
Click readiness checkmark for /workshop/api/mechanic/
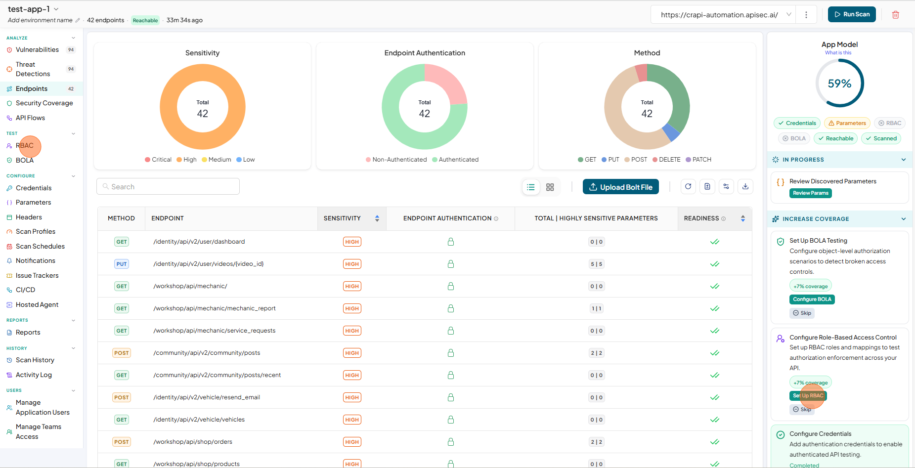point(715,286)
